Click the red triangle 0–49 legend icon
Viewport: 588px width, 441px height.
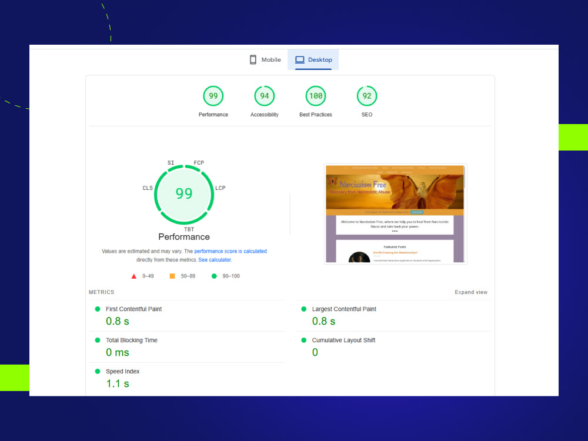(x=134, y=276)
